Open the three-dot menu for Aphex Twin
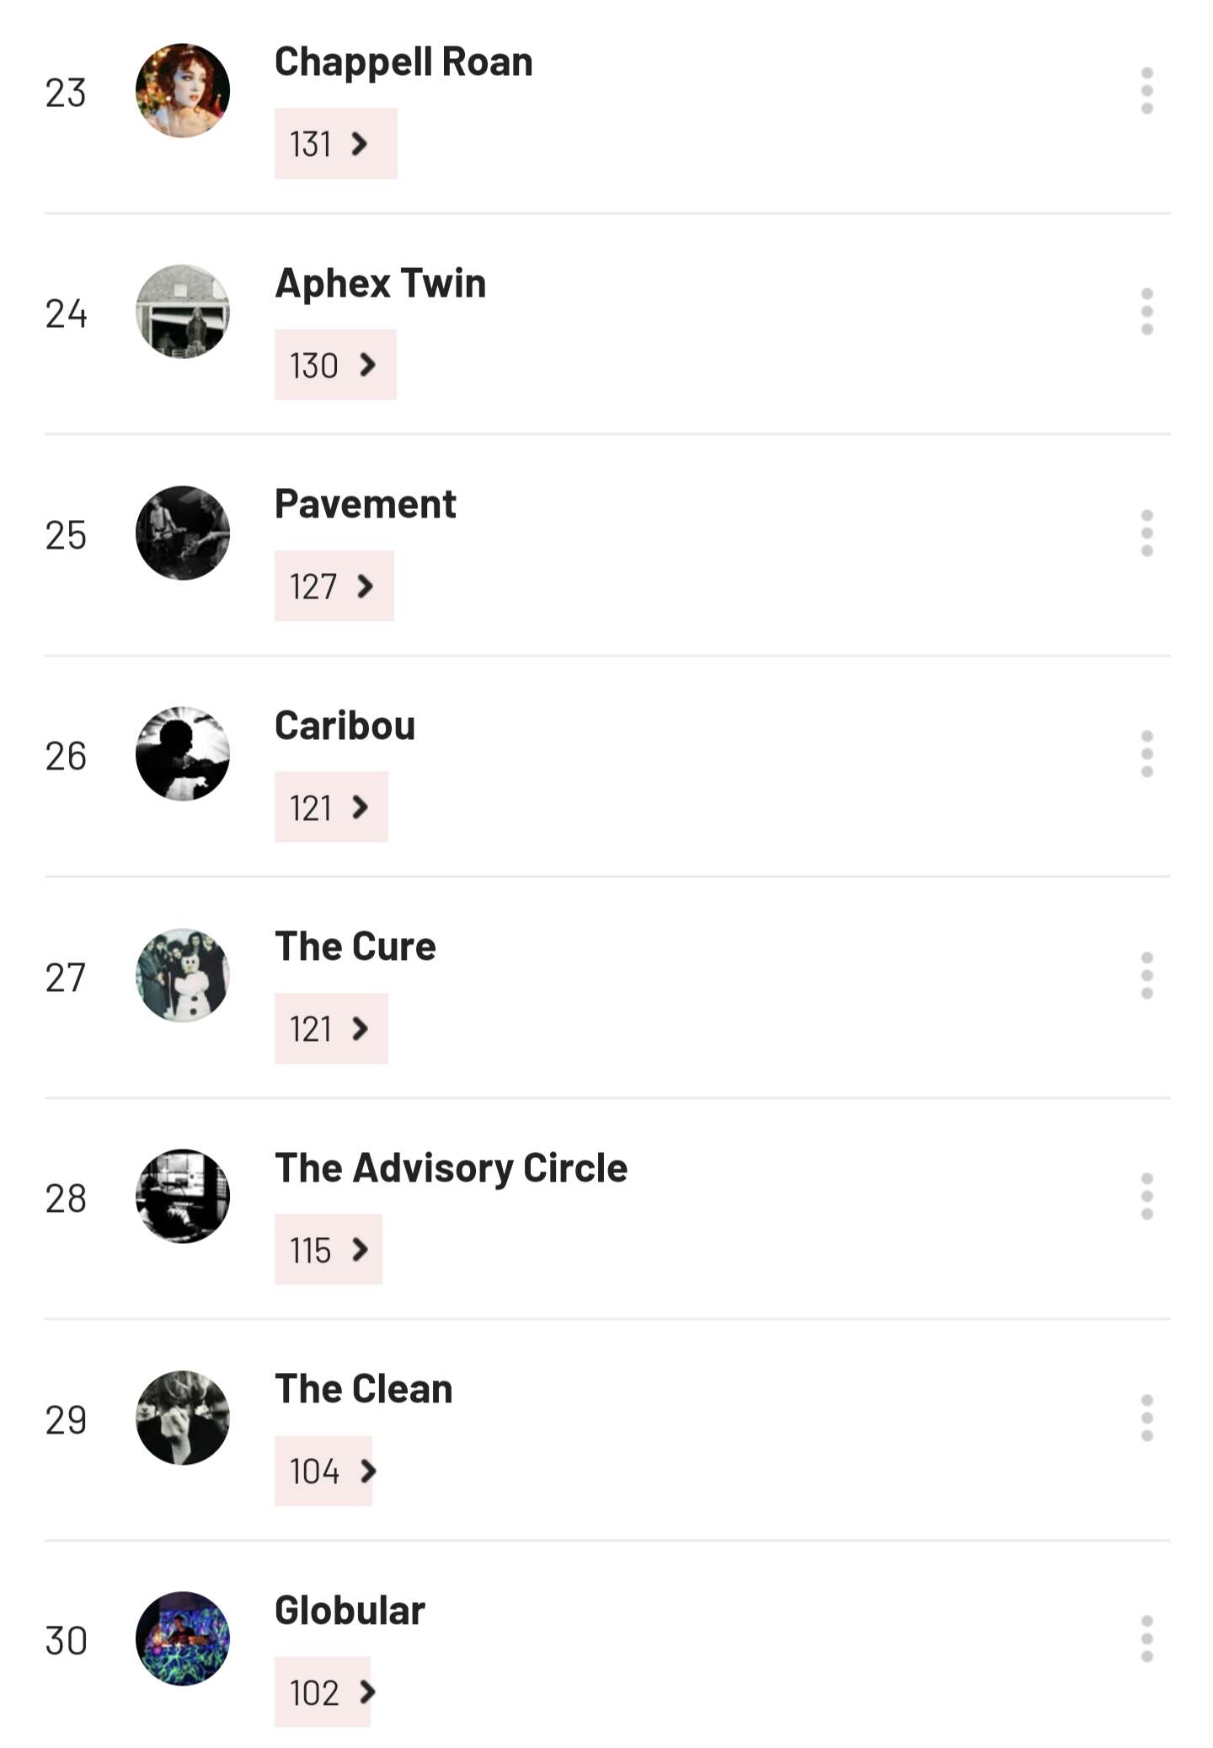The image size is (1213, 1748). click(1146, 312)
